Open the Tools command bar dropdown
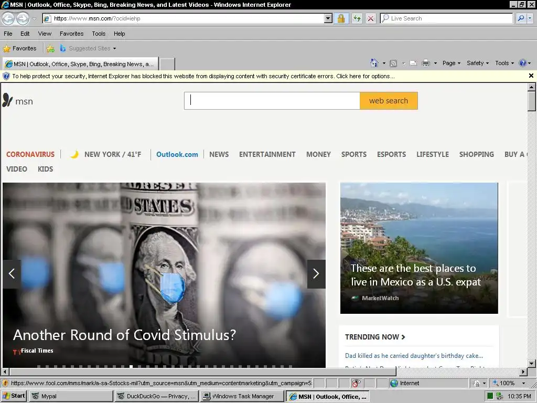Viewport: 537px width, 403px height. 504,63
